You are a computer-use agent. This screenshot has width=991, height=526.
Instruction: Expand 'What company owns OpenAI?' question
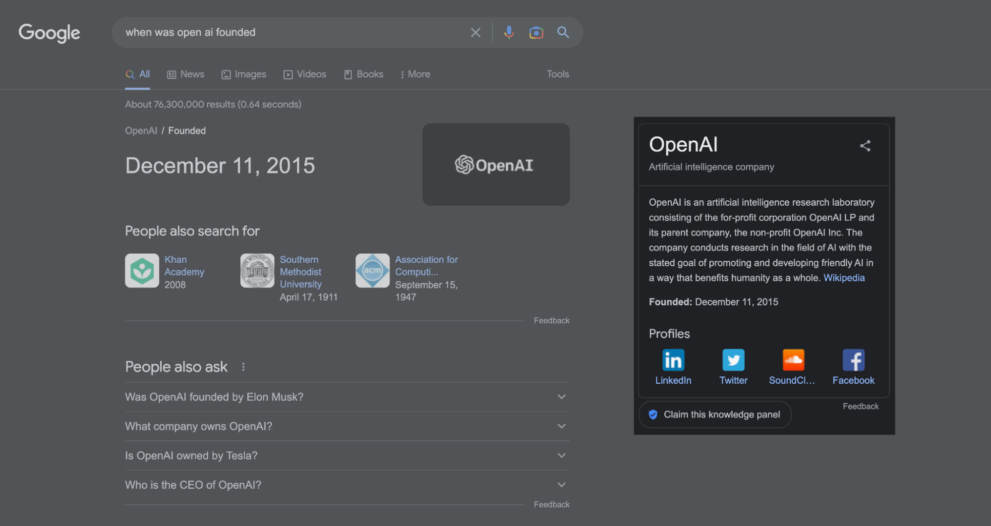click(x=561, y=426)
